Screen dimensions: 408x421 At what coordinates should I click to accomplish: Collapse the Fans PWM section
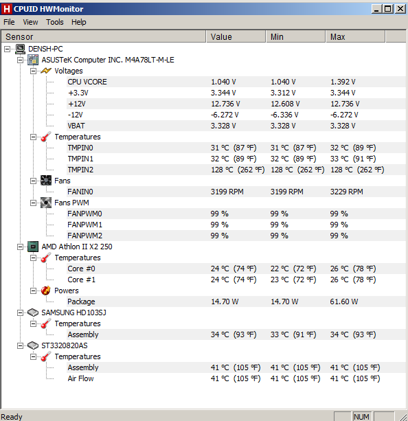click(33, 203)
